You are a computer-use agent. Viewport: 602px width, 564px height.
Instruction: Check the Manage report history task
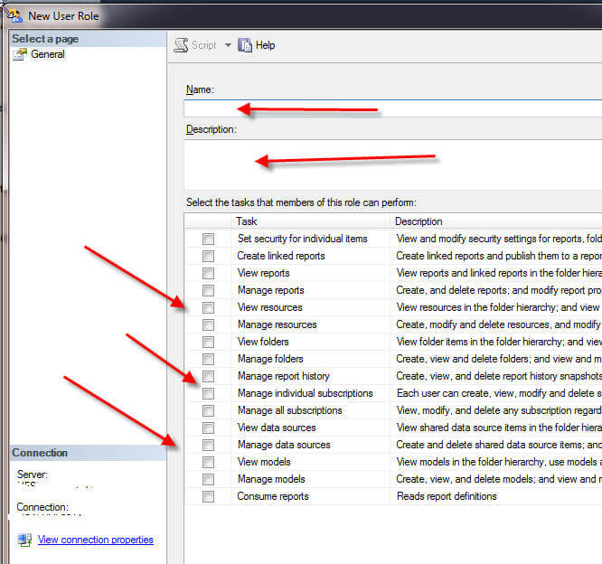(209, 376)
